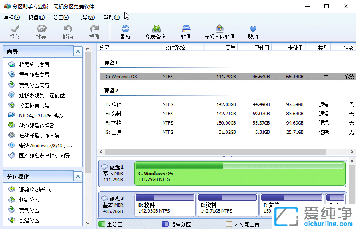356x229 pixels.
Task: Select the C: Windows OS green partition bar
Action: 239,174
